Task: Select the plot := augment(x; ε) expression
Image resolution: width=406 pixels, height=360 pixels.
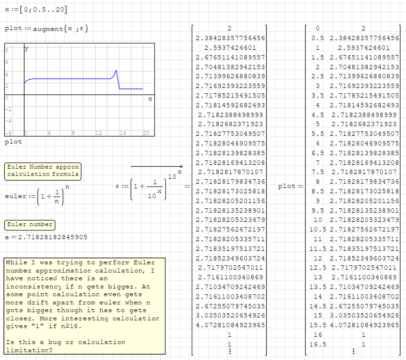Action: pyautogui.click(x=46, y=29)
